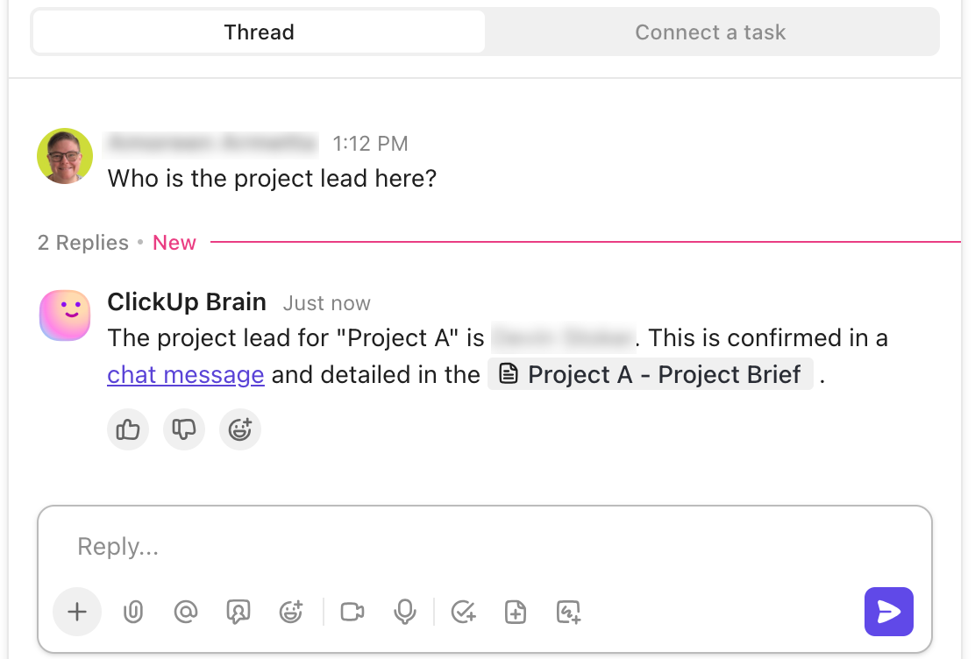The height and width of the screenshot is (659, 975).
Task: Attach a file with the paperclip icon
Action: pos(133,612)
